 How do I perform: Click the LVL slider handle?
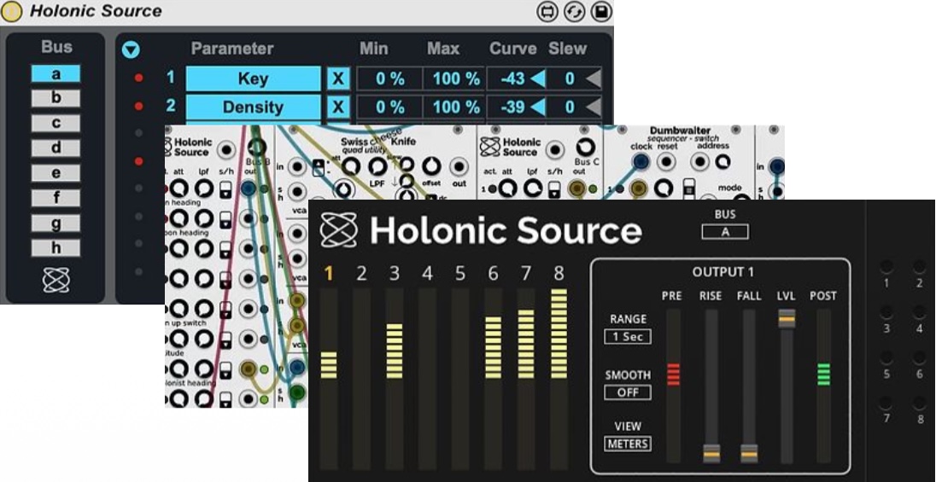coord(787,318)
